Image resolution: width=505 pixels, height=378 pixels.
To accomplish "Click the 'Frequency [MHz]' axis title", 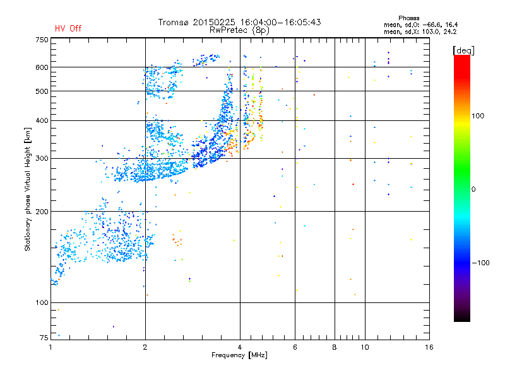I will pos(239,355).
